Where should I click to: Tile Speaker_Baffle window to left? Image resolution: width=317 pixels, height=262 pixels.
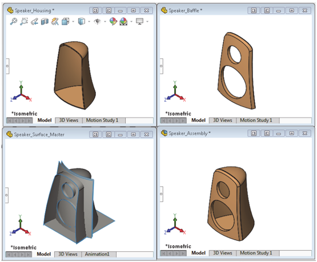(254, 10)
